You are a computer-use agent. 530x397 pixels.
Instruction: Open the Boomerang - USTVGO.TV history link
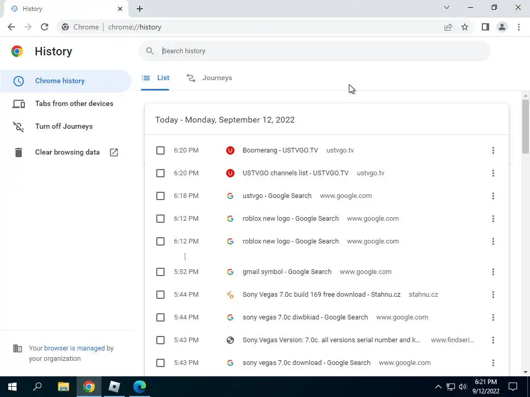click(280, 150)
